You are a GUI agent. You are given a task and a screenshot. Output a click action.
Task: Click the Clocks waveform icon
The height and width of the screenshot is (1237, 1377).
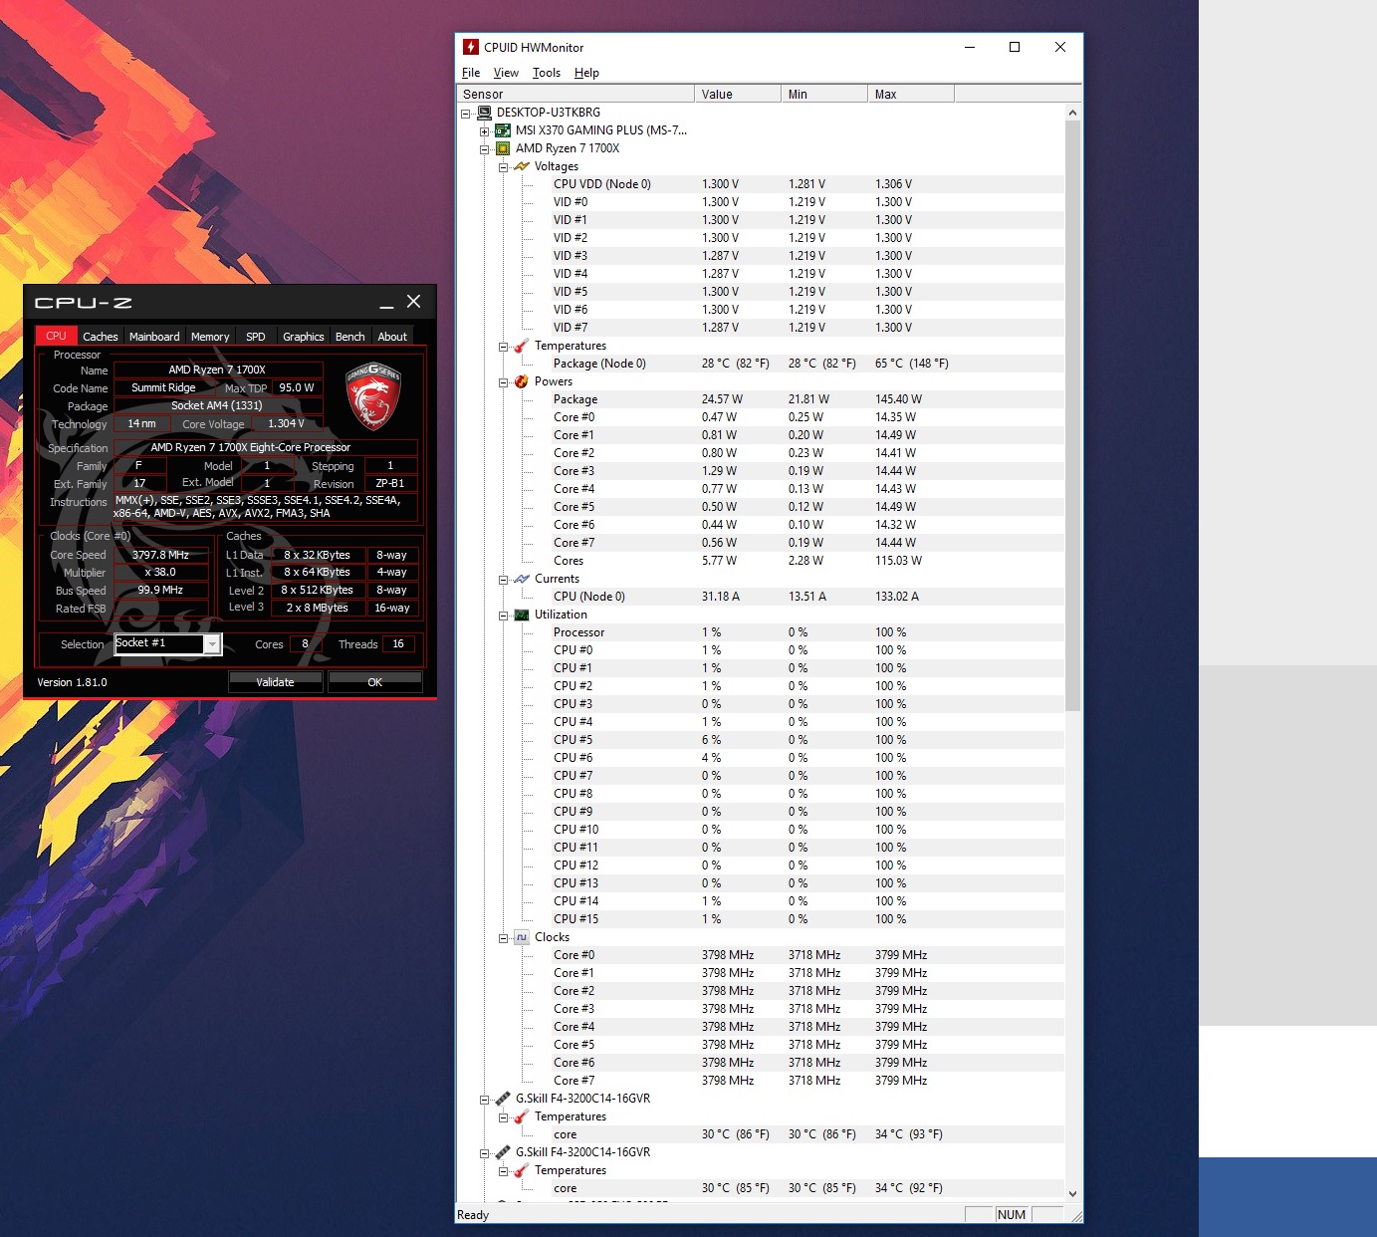pos(522,937)
